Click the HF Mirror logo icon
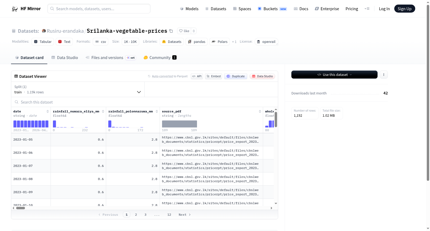Screen dimensions: 430x231 pyautogui.click(x=15, y=9)
